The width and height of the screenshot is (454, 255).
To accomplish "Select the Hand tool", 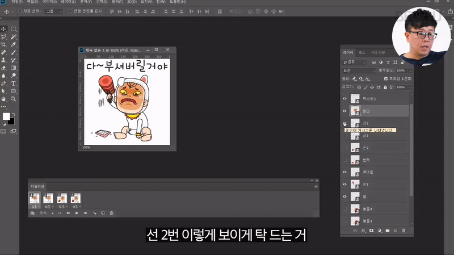I will [3, 99].
